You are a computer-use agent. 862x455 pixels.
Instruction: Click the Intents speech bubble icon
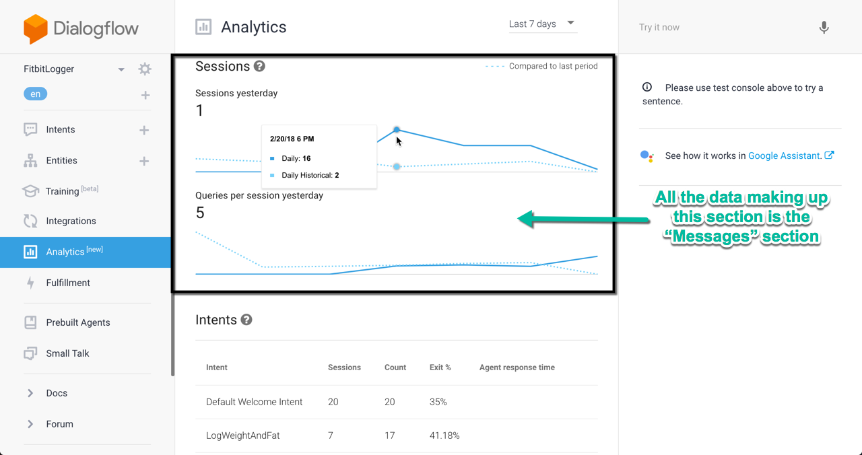coord(30,130)
